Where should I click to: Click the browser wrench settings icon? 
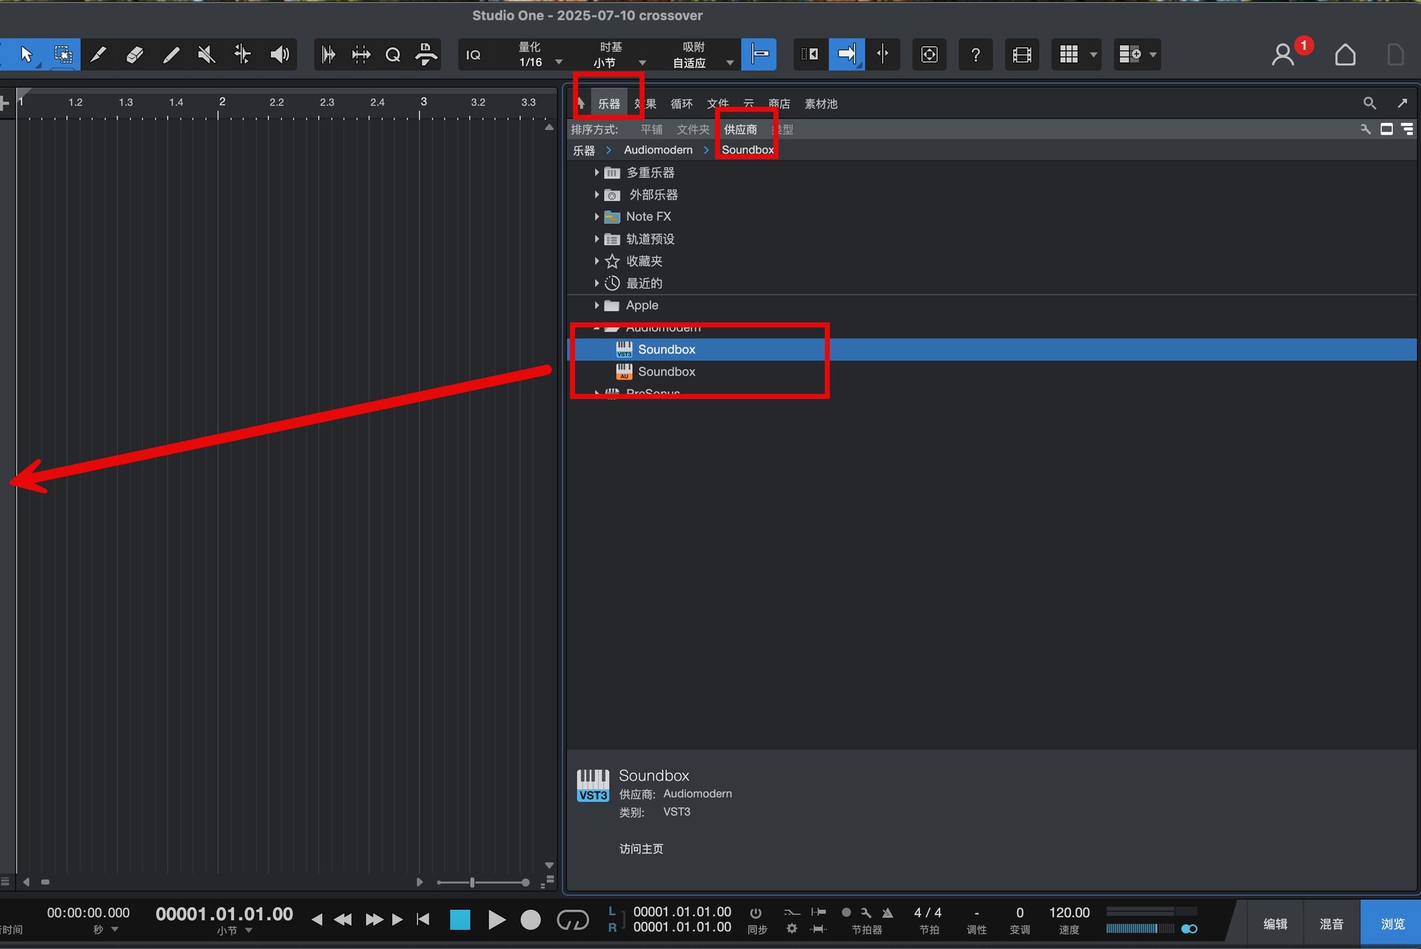(x=1365, y=130)
